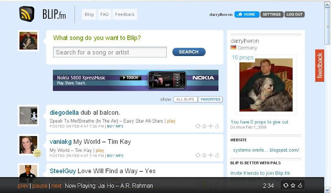Screen dimensions: 332x193
Task: Open vaniakg's profile link
Action: 61,142
